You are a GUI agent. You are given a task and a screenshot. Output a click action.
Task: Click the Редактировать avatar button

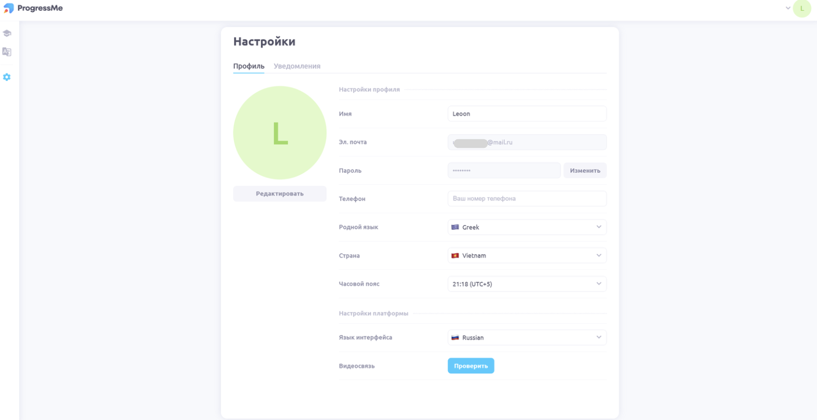pos(280,194)
